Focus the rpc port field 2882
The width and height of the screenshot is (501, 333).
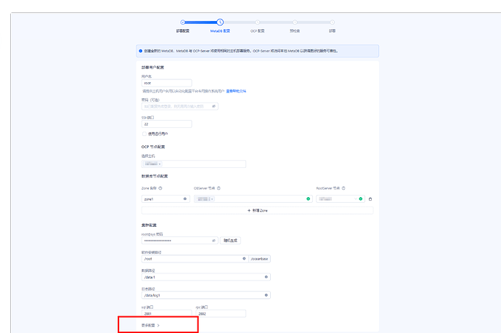coord(221,314)
